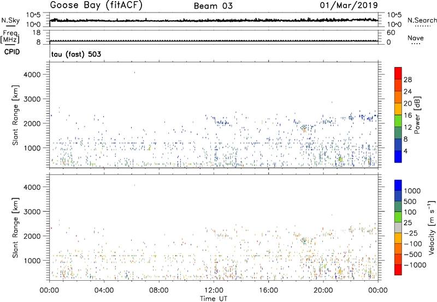Click the 'Time UT' axis title

(x=214, y=299)
